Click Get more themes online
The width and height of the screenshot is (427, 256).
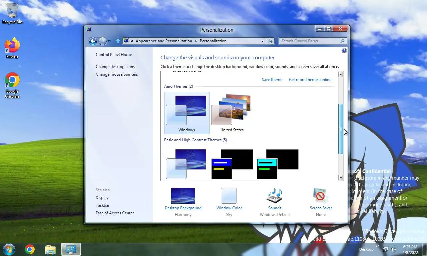coord(310,80)
